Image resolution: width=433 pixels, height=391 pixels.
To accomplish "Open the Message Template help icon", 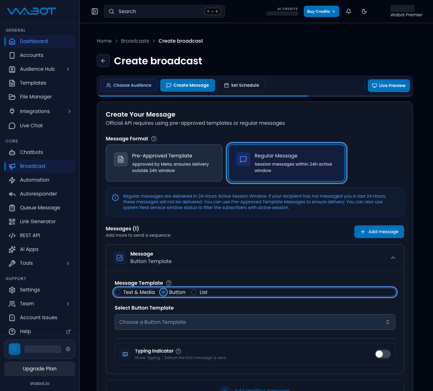I will [x=169, y=283].
